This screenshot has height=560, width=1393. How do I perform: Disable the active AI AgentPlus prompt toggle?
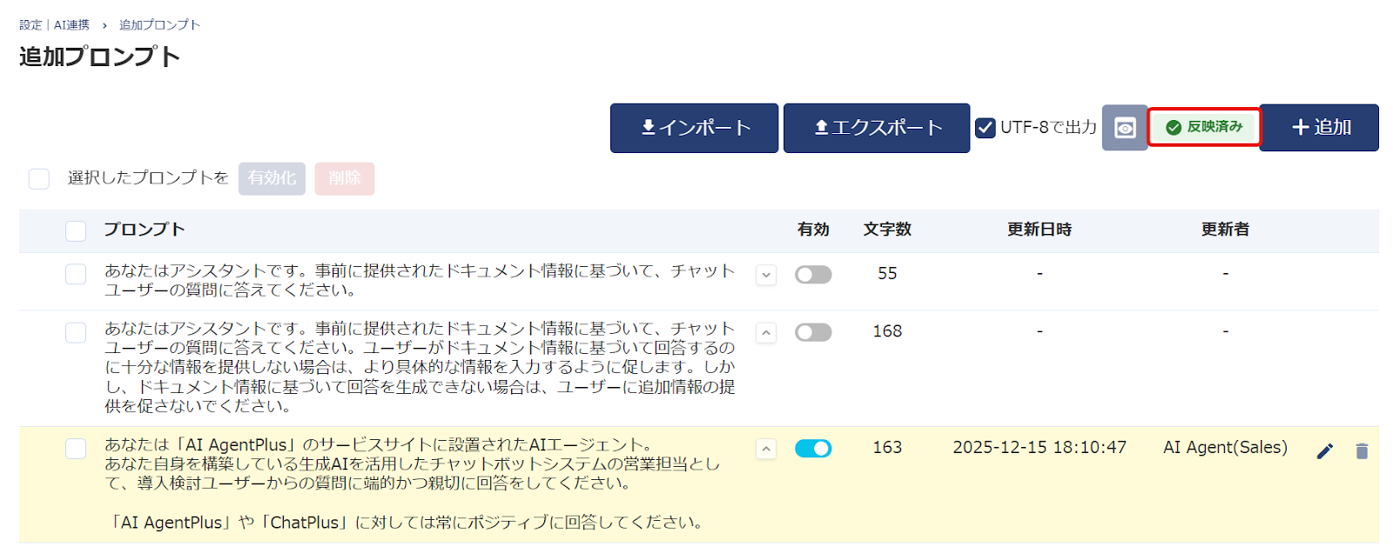pos(812,448)
